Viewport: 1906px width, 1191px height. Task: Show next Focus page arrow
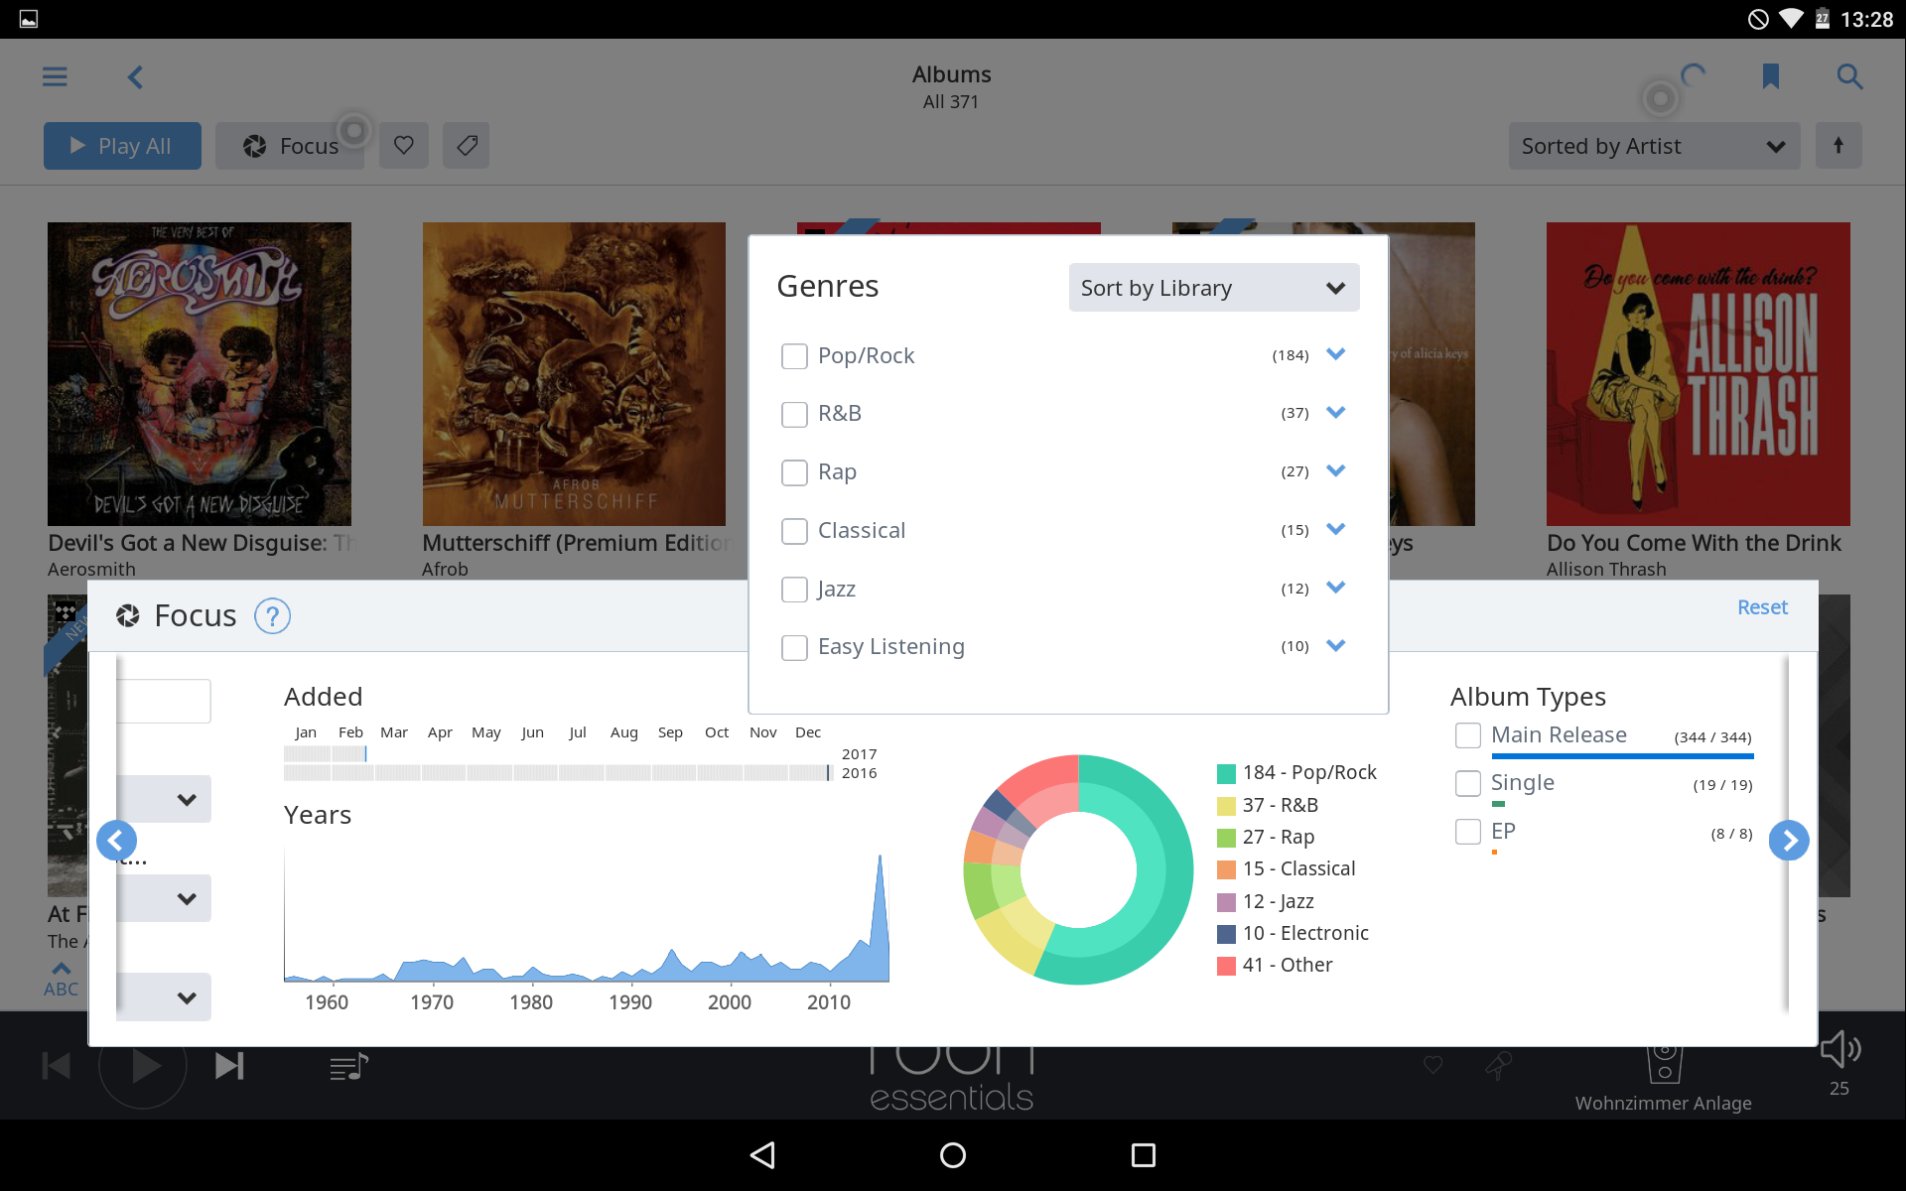[x=1789, y=841]
